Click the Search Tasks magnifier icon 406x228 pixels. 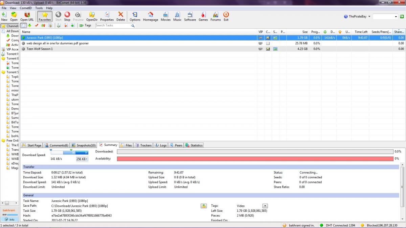point(133,26)
